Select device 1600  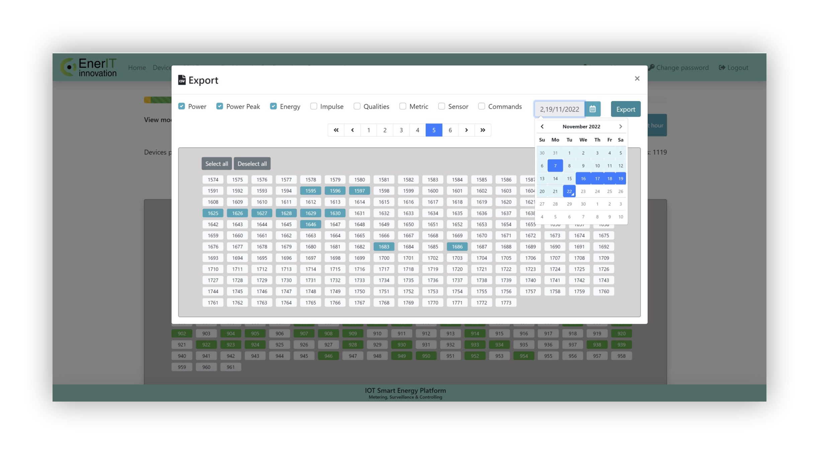click(433, 191)
